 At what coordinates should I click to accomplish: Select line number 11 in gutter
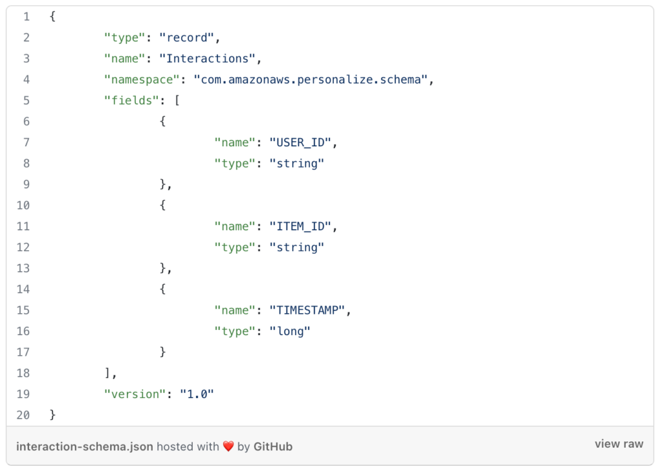click(23, 226)
